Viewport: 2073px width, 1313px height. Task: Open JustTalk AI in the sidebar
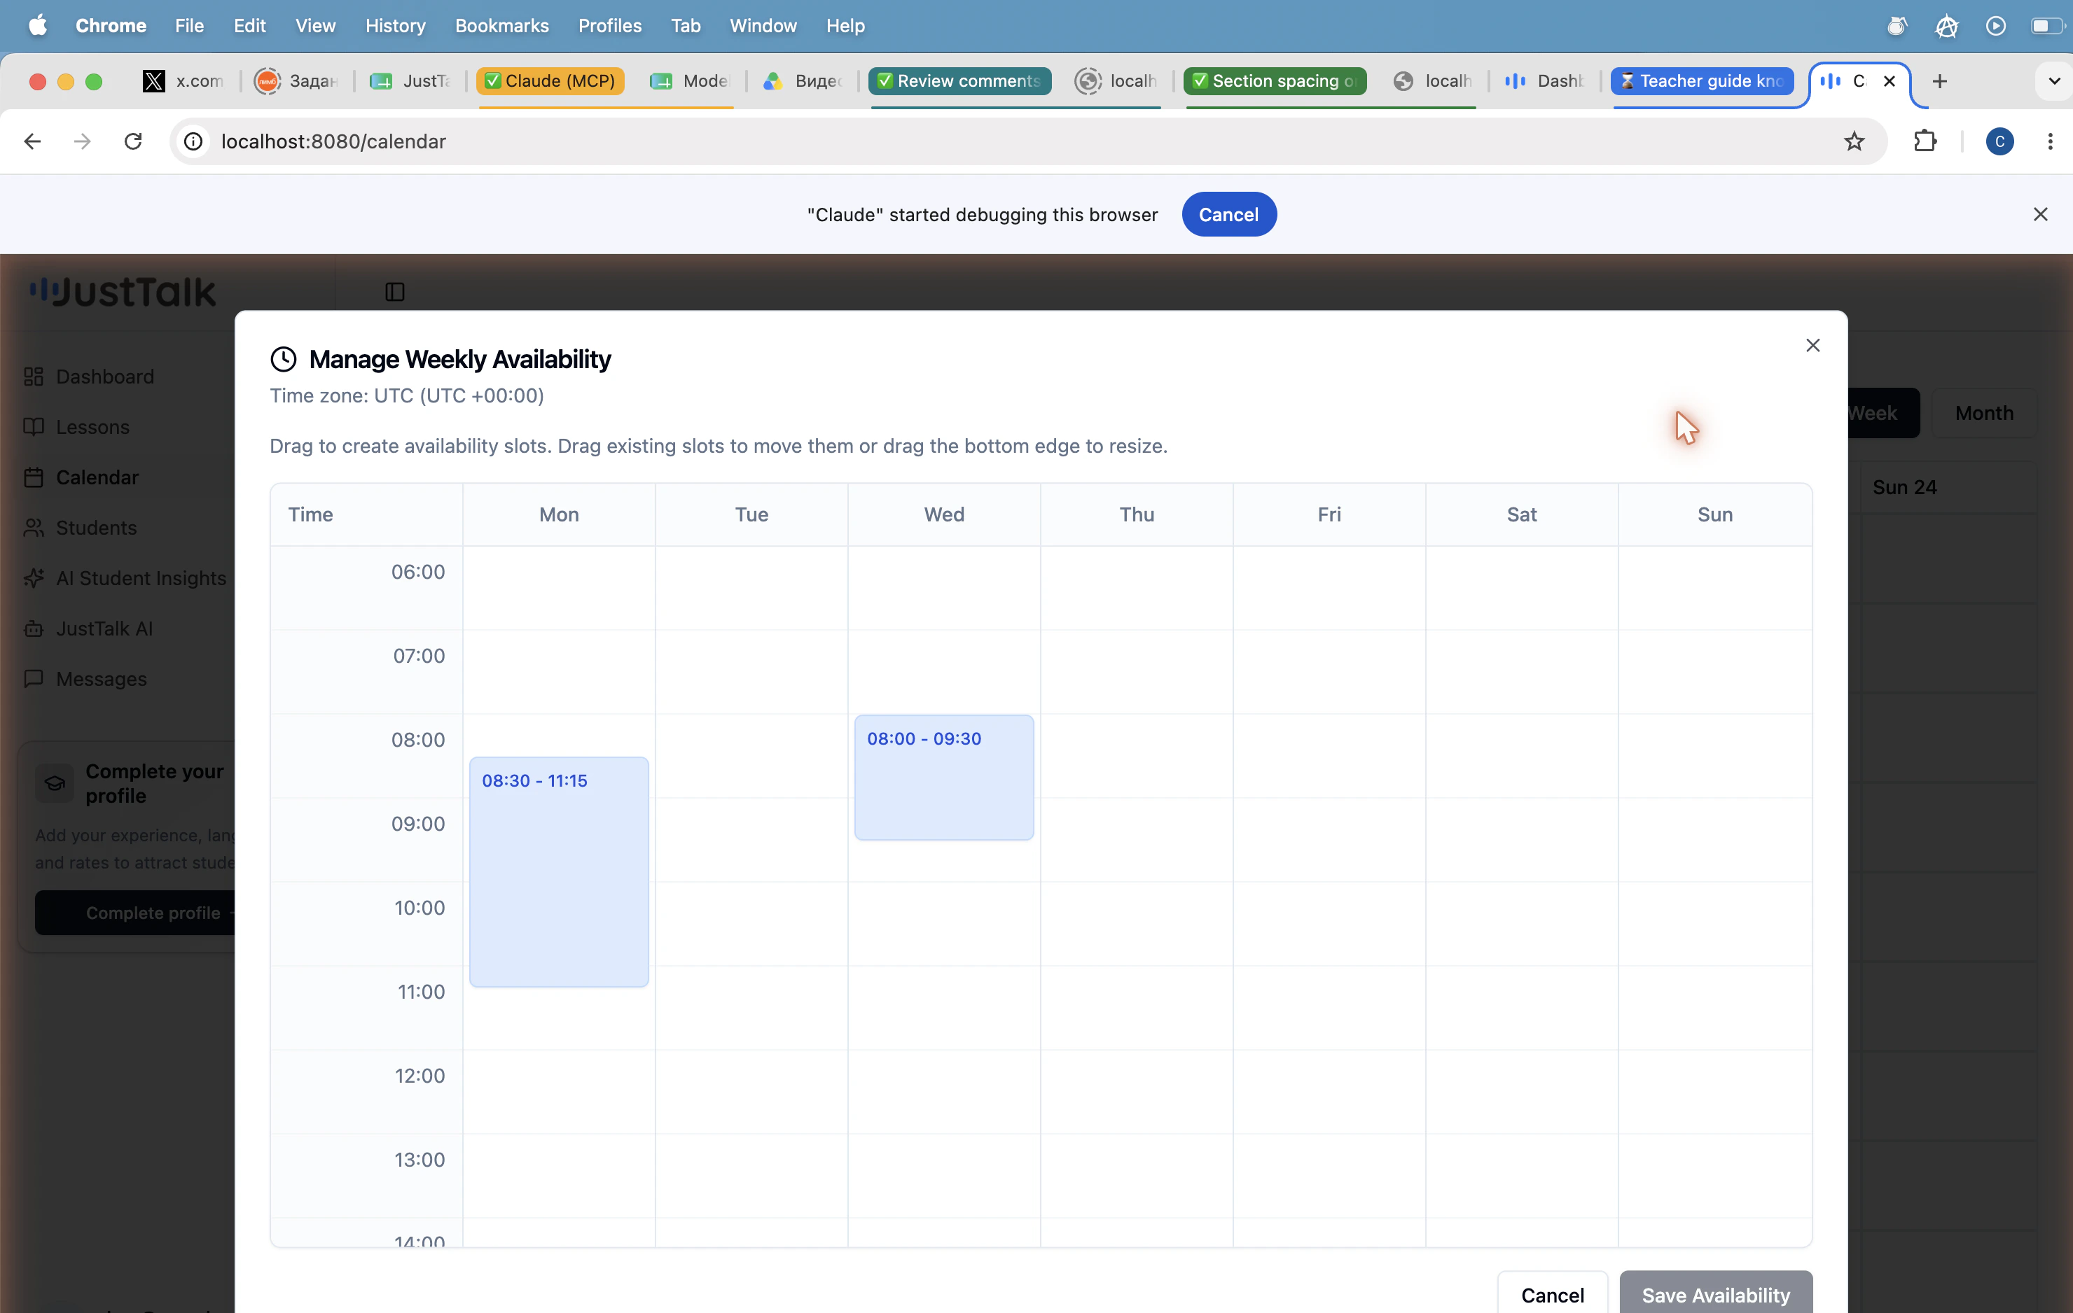coord(104,628)
